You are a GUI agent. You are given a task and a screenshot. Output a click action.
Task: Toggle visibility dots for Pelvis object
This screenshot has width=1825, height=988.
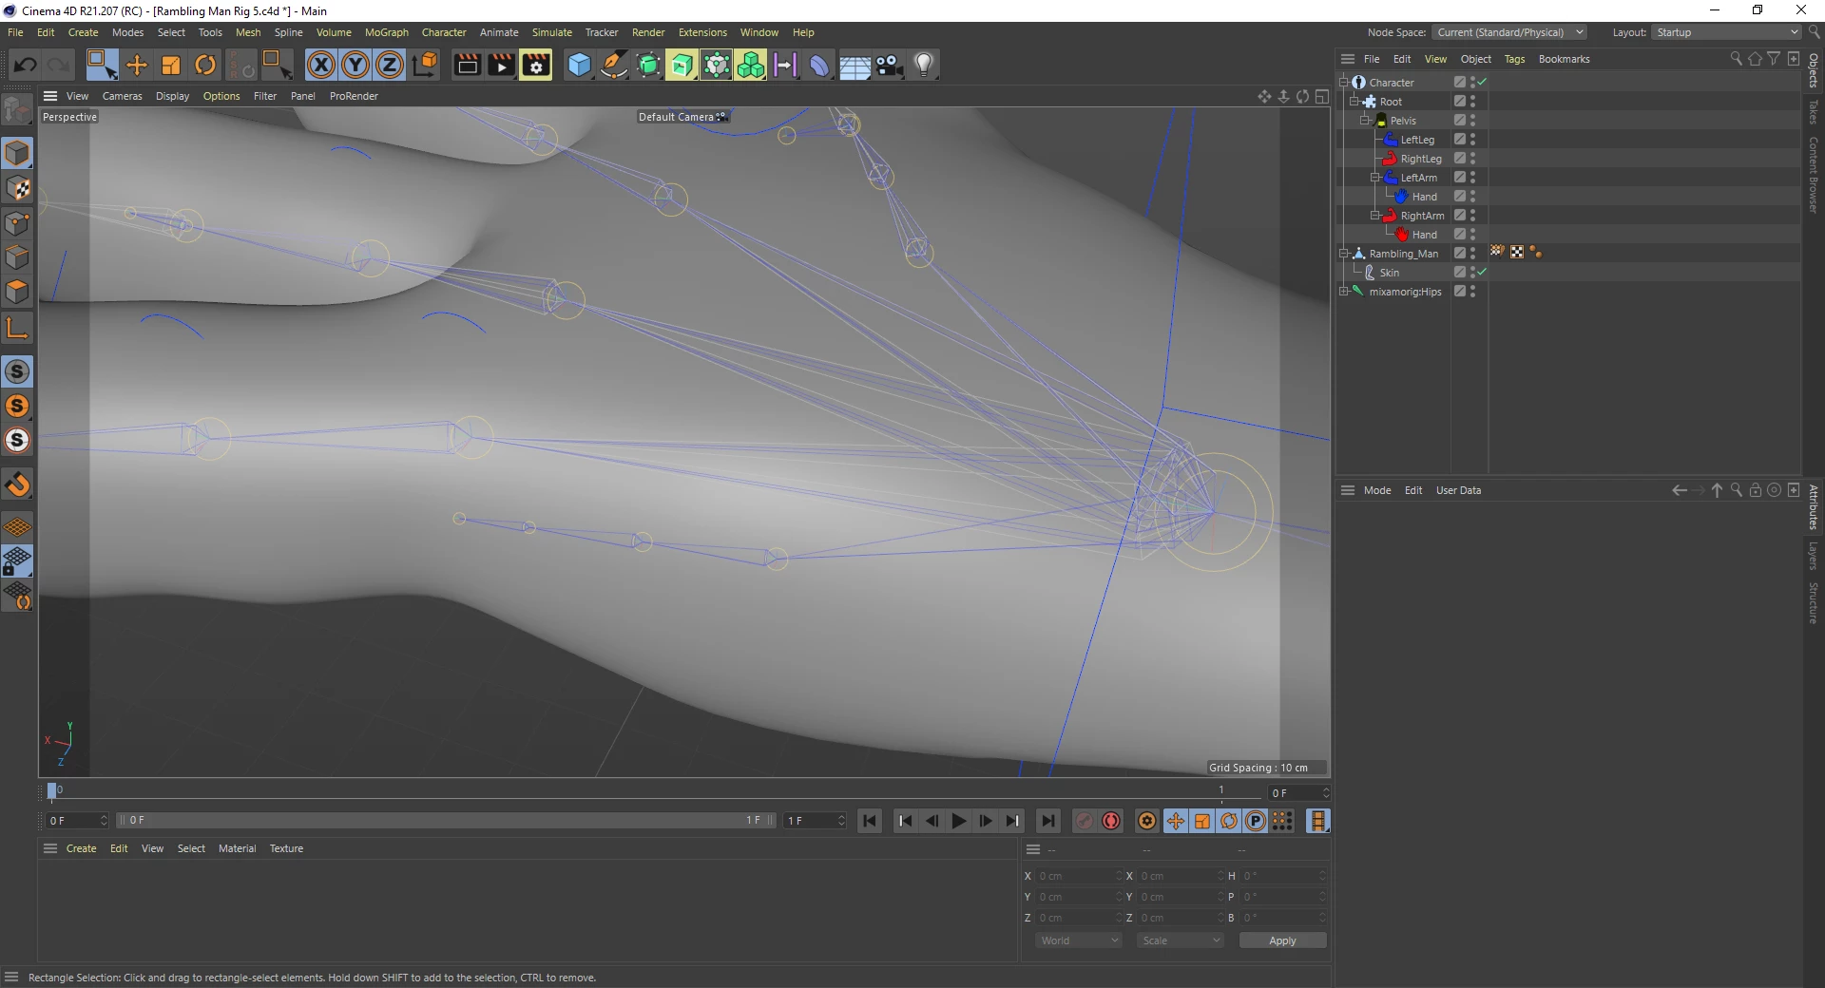[1472, 121]
